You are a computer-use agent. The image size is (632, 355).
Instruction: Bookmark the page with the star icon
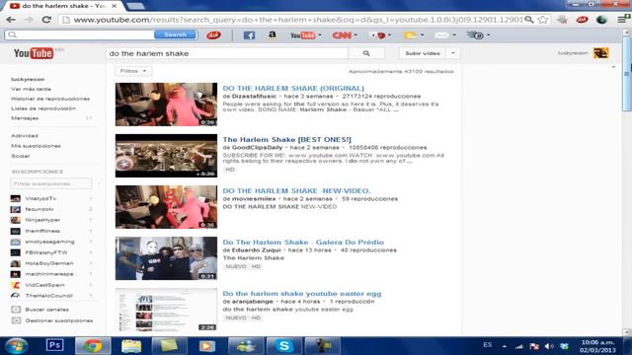[x=542, y=20]
